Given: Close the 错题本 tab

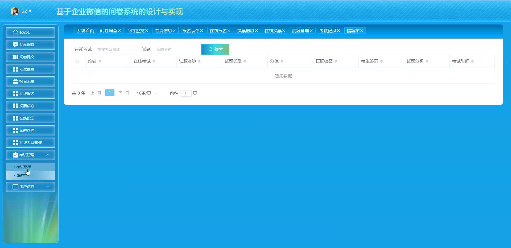Looking at the screenshot, I should click(x=362, y=30).
